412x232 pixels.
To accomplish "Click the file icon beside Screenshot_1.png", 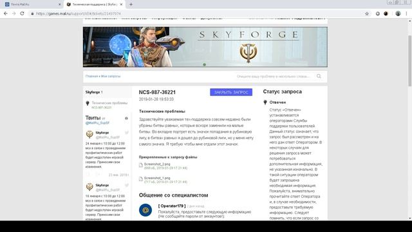I will (140, 179).
